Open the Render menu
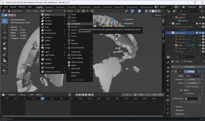 click(x=13, y=7)
